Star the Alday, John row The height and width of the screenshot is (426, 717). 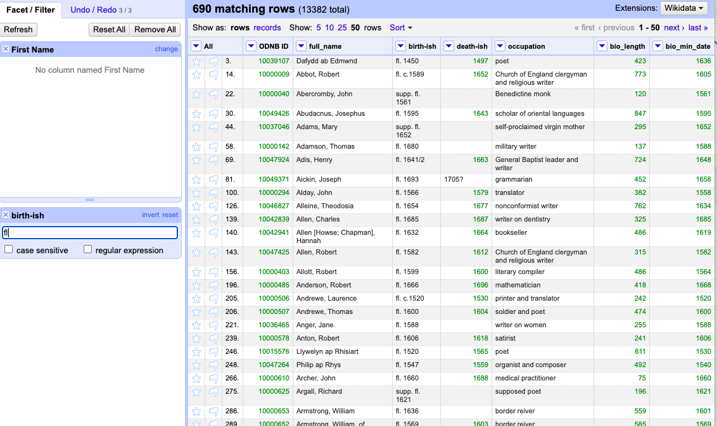(196, 193)
